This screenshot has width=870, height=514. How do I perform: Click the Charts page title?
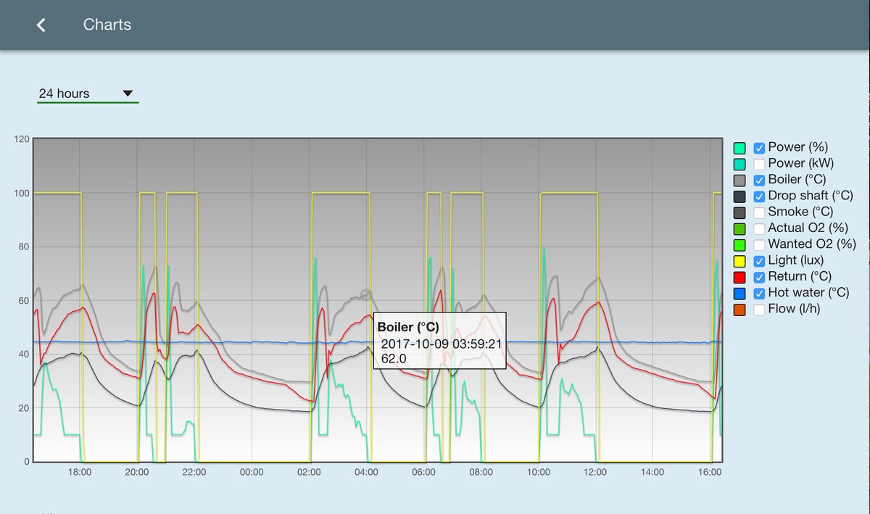coord(107,25)
